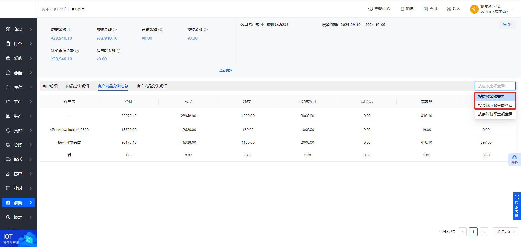The image size is (521, 247).
Task: Choose 按套账打印金额查看 option
Action: click(495, 114)
